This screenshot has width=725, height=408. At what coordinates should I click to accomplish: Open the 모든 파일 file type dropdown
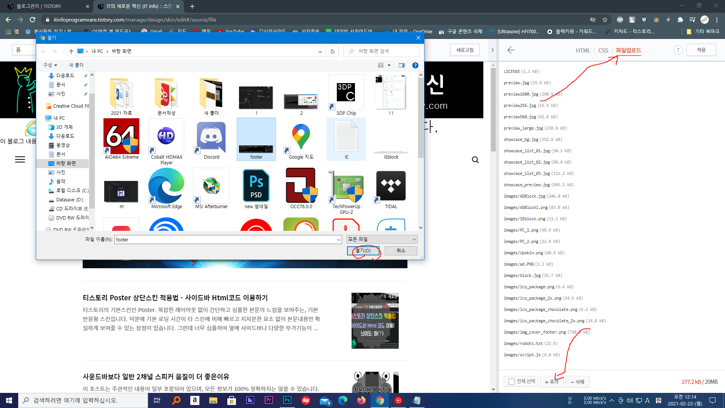[x=382, y=239]
